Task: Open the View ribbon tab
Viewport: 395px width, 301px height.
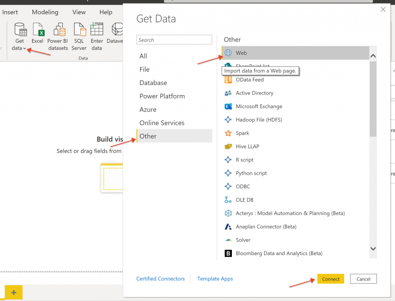Action: (x=79, y=12)
